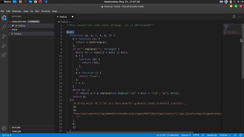244x137 pixels.
Task: Open the Edit menu
Action: [8, 11]
